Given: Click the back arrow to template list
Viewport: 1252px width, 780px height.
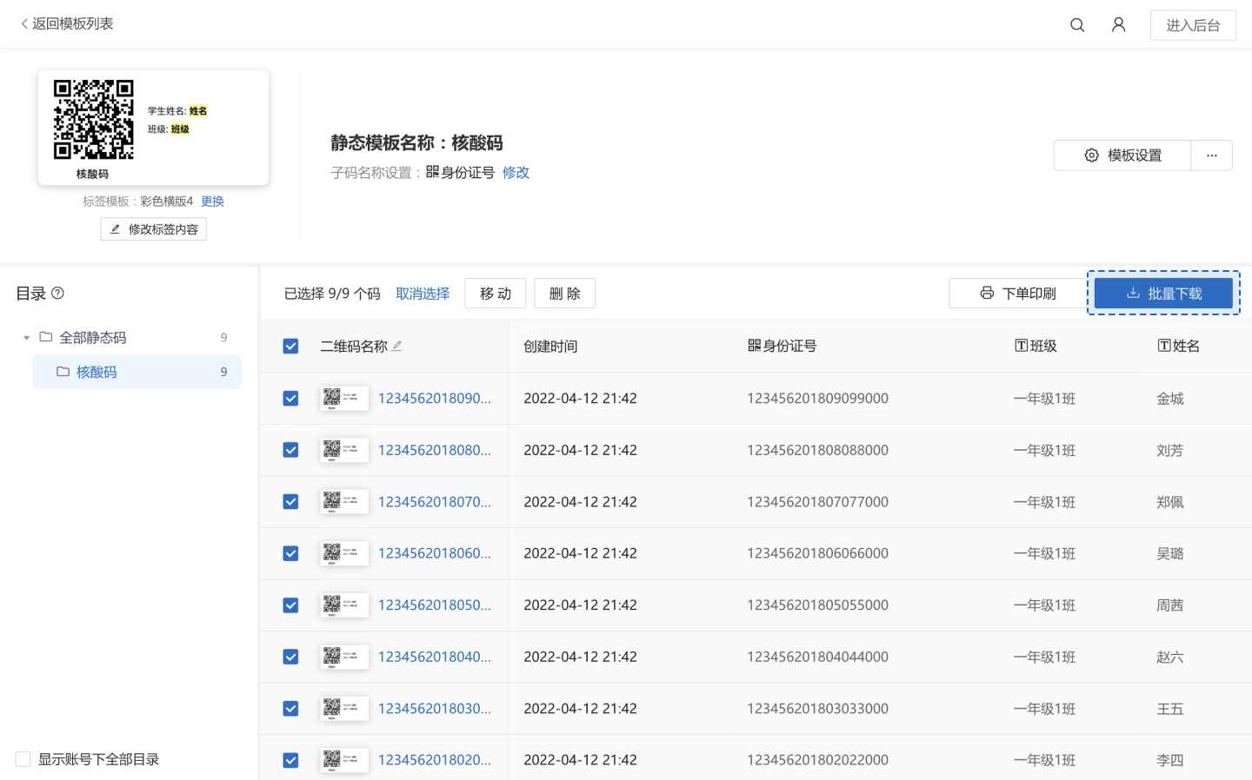Looking at the screenshot, I should (24, 23).
